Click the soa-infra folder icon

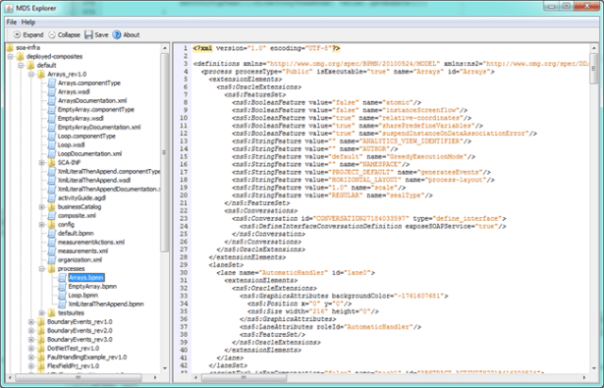point(10,48)
